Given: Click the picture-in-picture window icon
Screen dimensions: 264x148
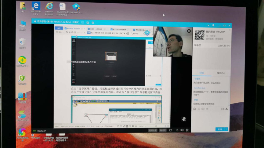Looking at the screenshot, I should point(171,130).
